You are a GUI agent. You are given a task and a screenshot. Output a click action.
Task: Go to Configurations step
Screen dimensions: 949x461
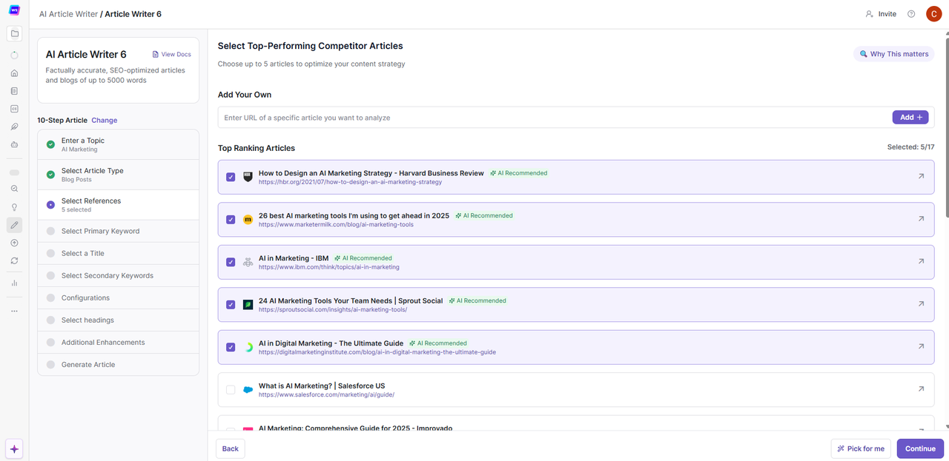[x=119, y=297]
